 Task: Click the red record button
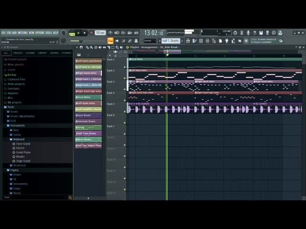[91, 33]
